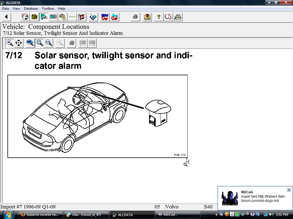293x219 pixels.
Task: Click the car component location diagram
Action: tap(98, 116)
